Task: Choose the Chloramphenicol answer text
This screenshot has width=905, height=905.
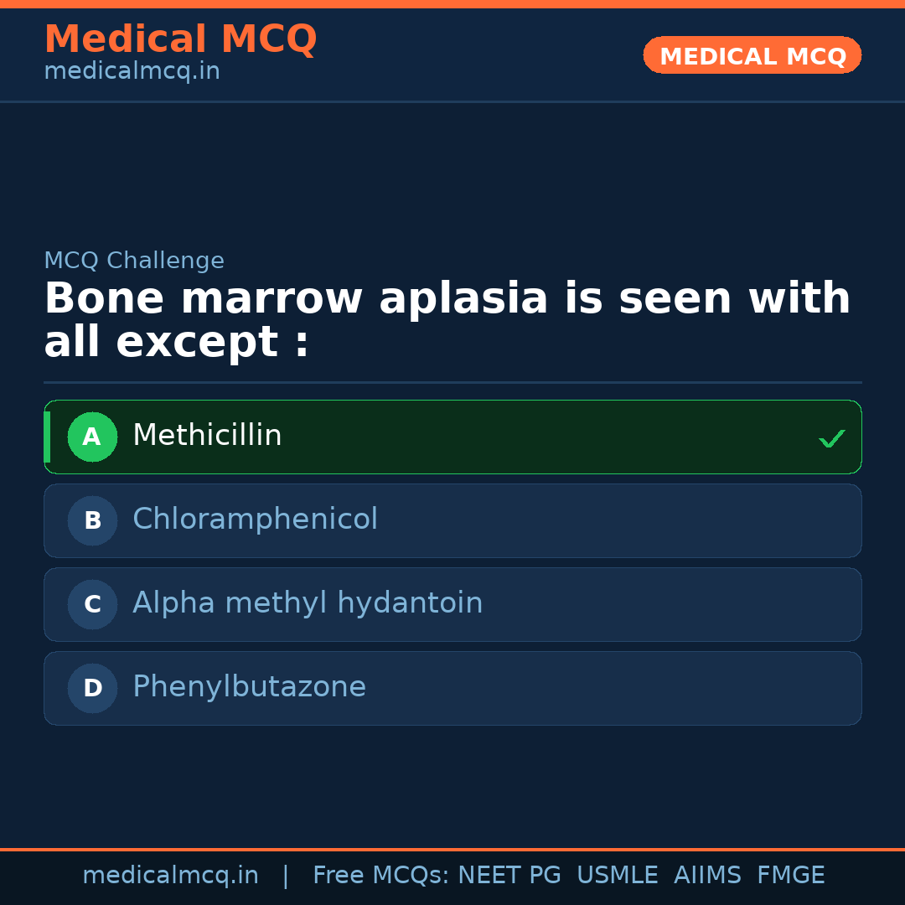Action: point(255,520)
